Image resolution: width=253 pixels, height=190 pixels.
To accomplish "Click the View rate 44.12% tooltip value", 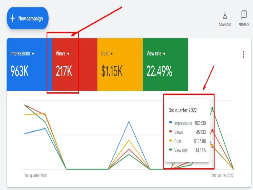I will [x=201, y=150].
